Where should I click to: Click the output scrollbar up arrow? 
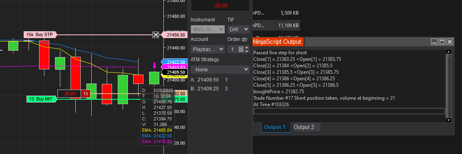coord(449,52)
